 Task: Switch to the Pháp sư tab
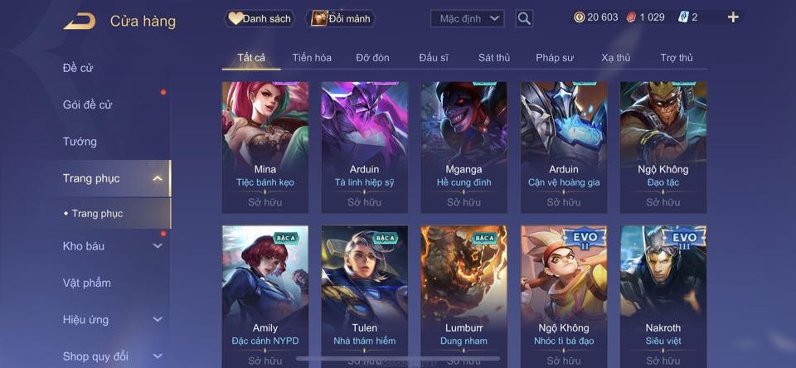coord(555,58)
